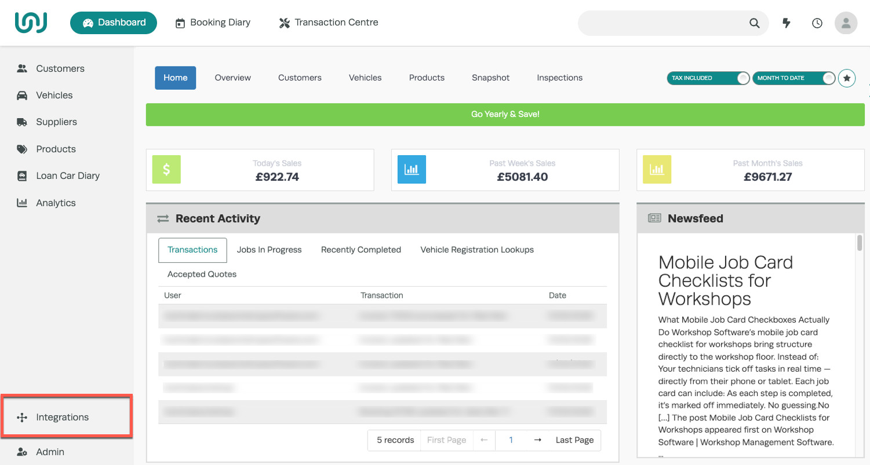This screenshot has height=465, width=870.
Task: Click the Workshop Software logo
Action: tap(31, 23)
